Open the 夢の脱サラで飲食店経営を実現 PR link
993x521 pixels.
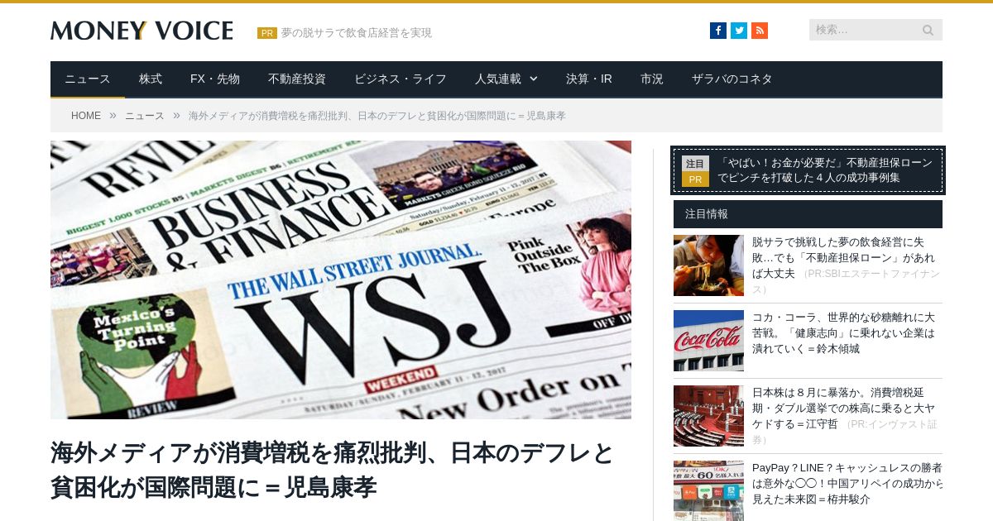click(357, 33)
